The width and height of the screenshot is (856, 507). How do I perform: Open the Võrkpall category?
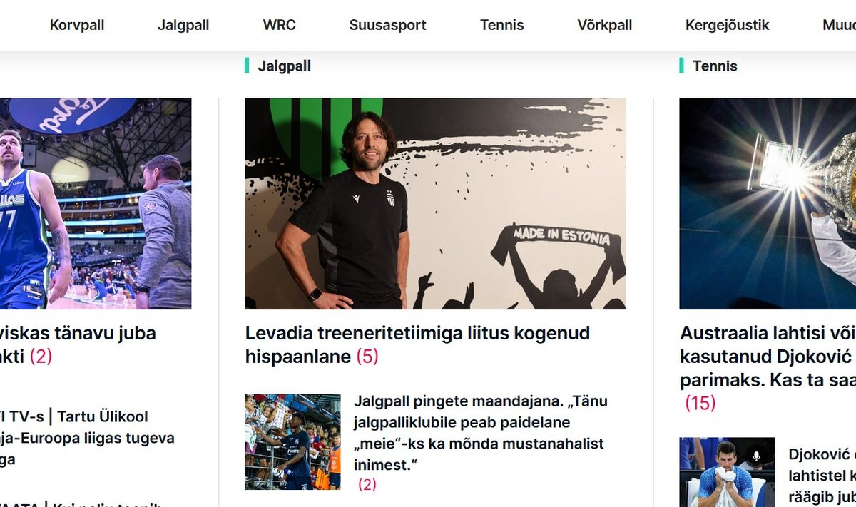tap(604, 25)
